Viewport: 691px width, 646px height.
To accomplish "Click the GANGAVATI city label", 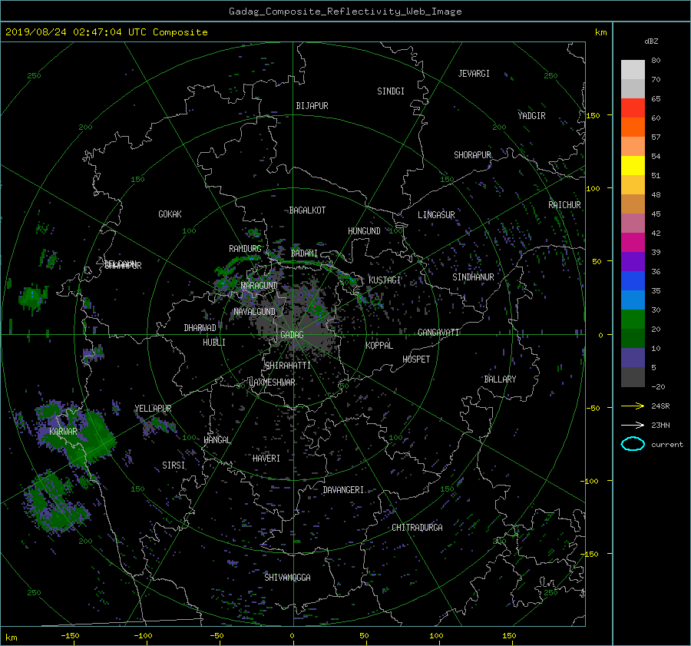I will click(x=438, y=332).
